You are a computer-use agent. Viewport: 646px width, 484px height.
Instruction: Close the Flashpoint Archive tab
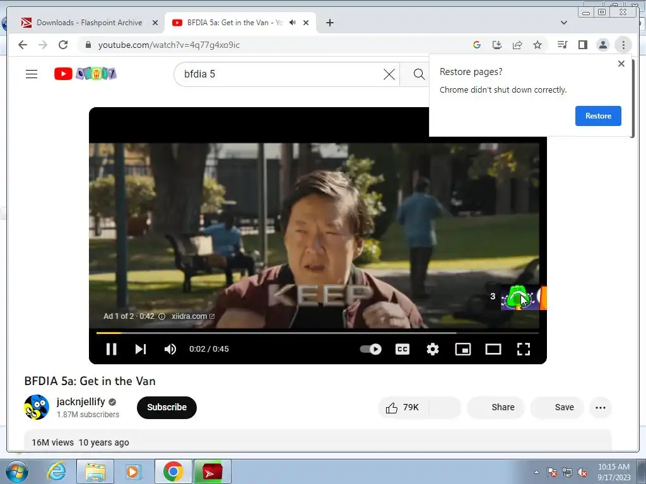155,23
